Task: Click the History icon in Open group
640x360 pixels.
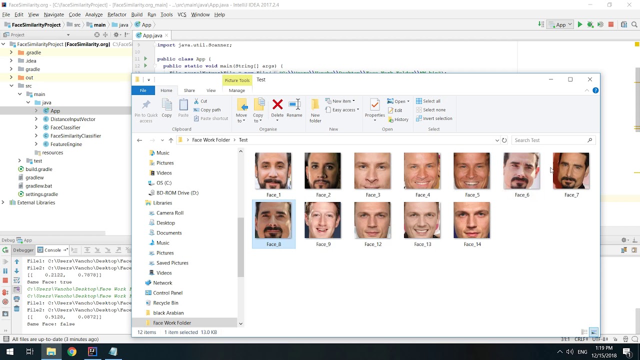Action: point(398,119)
